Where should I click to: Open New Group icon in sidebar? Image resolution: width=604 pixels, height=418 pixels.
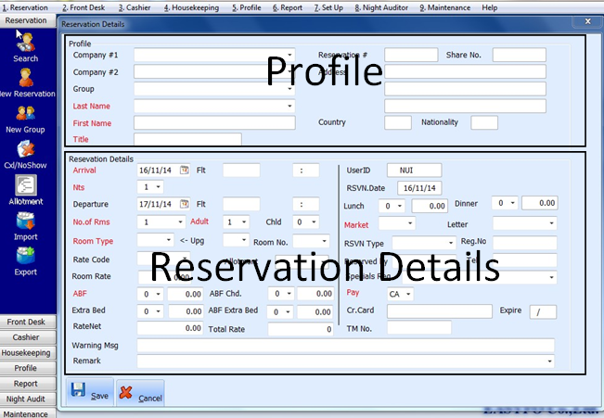(25, 114)
